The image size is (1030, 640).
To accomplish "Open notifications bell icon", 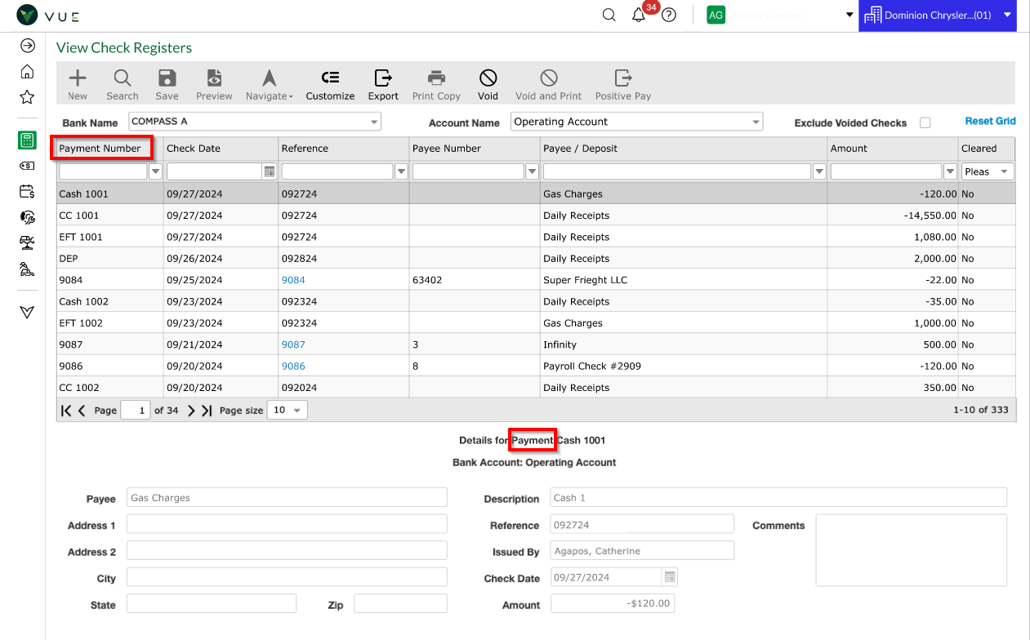I will click(x=639, y=15).
